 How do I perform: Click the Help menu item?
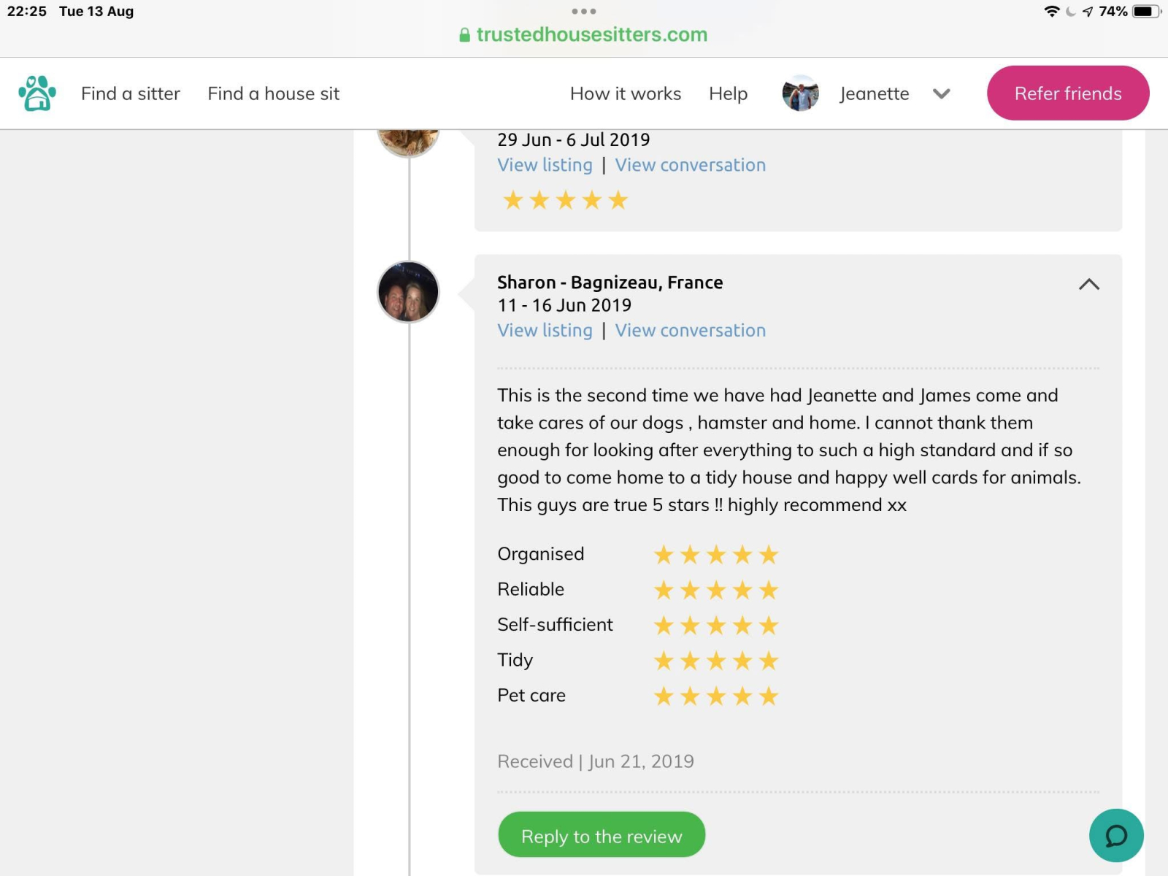coord(728,93)
